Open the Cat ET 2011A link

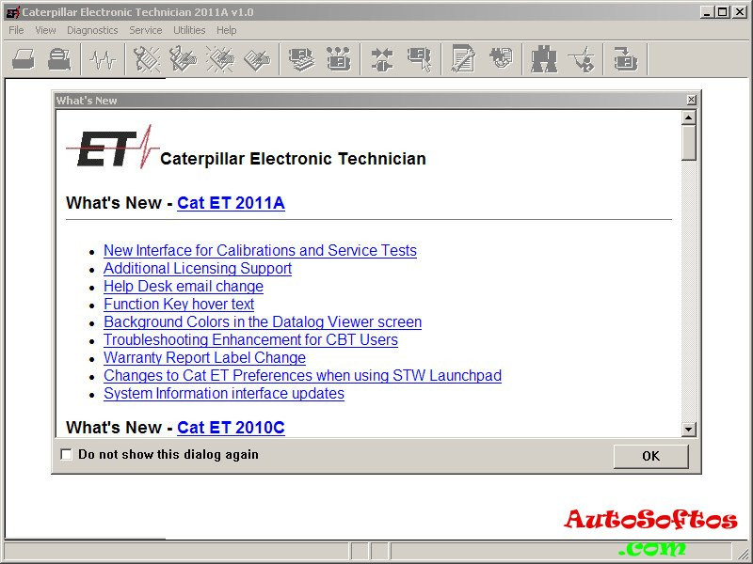231,203
